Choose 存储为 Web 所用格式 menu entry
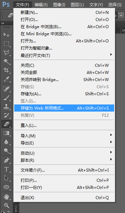Image resolution: width=125 pixels, height=213 pixels. pyautogui.click(x=64, y=108)
